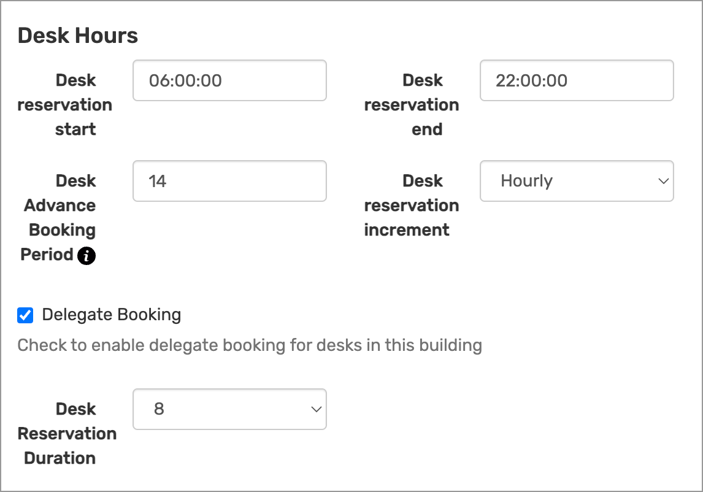Open the Desk Reservation Duration dropdown
This screenshot has width=703, height=492.
pyautogui.click(x=229, y=409)
